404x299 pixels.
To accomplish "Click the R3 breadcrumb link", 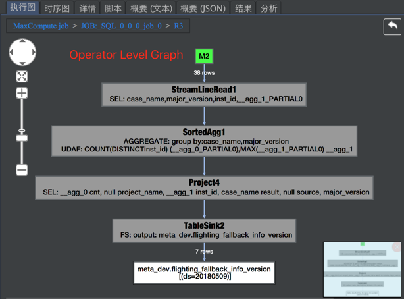I will tap(178, 26).
